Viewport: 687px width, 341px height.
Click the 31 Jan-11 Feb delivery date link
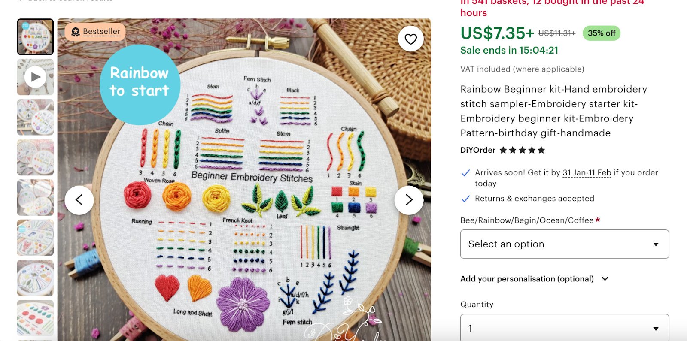pyautogui.click(x=587, y=173)
